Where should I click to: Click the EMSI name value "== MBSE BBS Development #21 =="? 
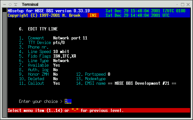(142, 83)
